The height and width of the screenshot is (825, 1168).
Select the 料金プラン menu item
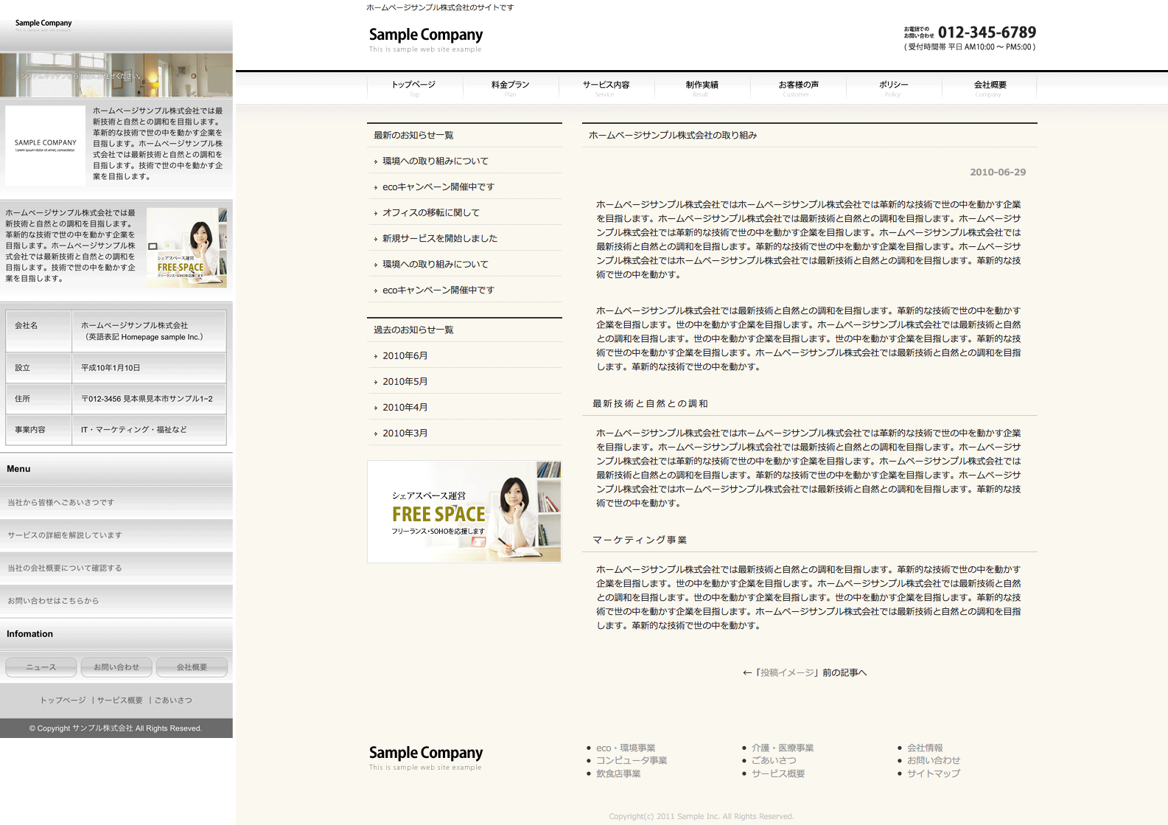pyautogui.click(x=510, y=86)
